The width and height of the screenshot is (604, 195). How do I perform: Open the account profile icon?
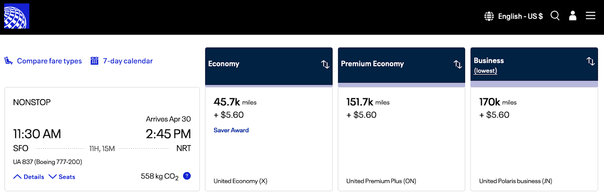(573, 15)
